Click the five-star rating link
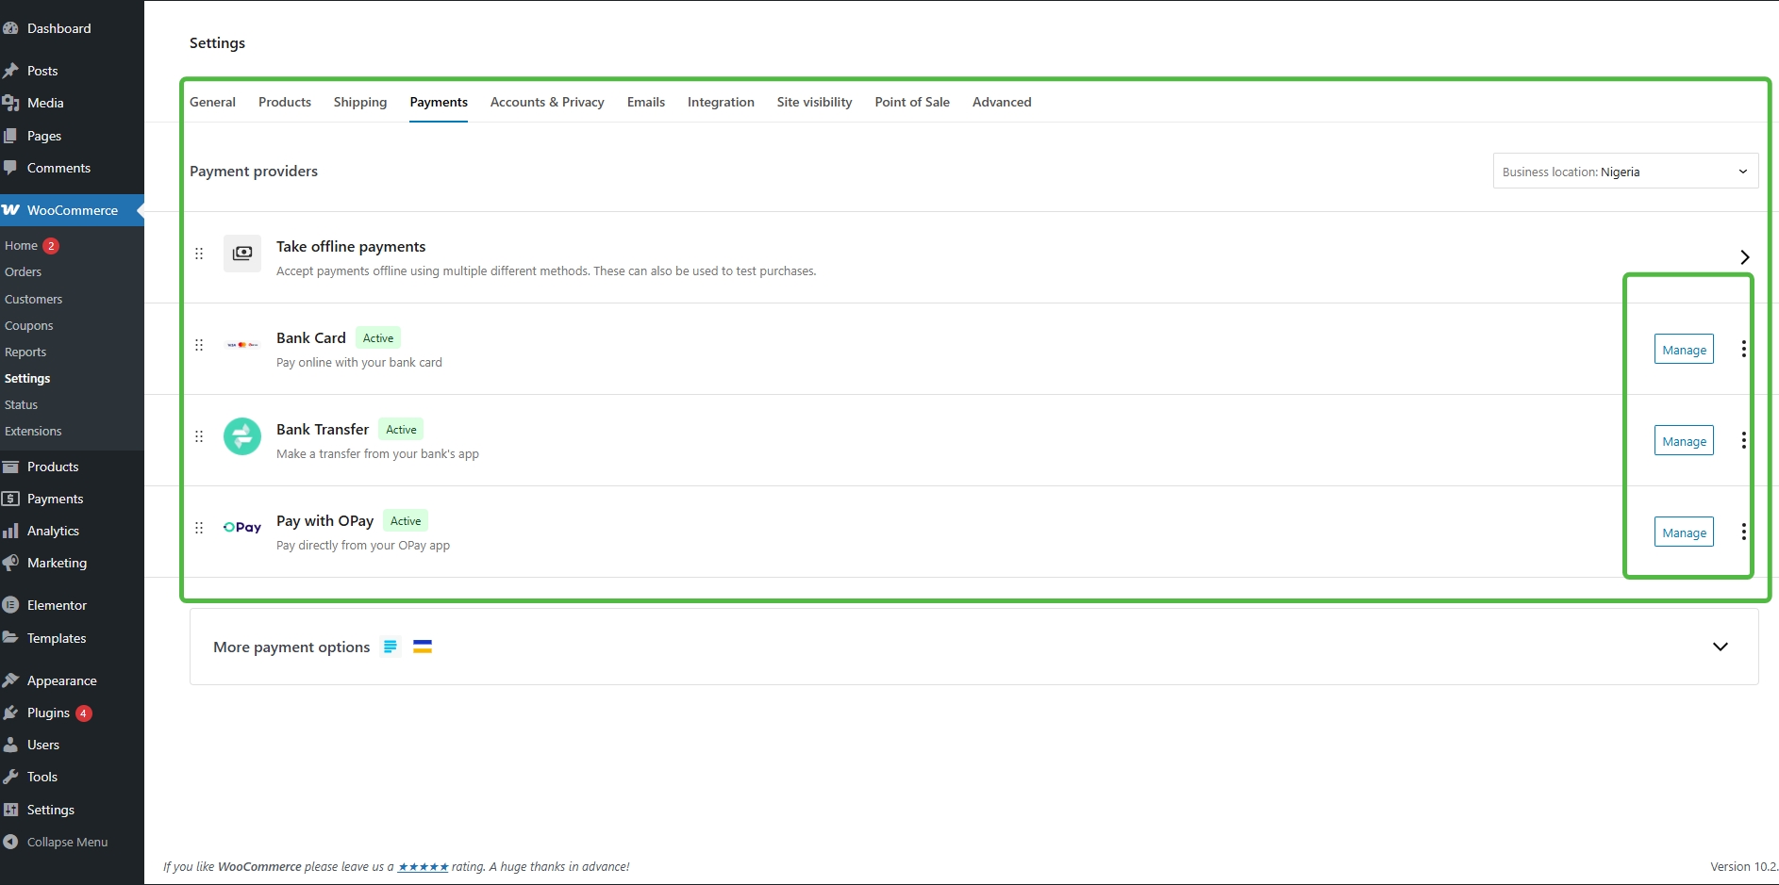The width and height of the screenshot is (1779, 885). tap(423, 866)
